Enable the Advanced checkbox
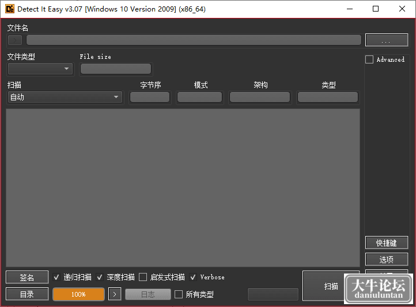Screen dimensions: 416x307 coord(369,59)
